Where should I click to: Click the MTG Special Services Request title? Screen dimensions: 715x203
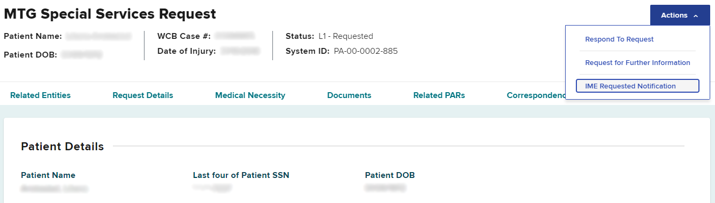pos(110,14)
